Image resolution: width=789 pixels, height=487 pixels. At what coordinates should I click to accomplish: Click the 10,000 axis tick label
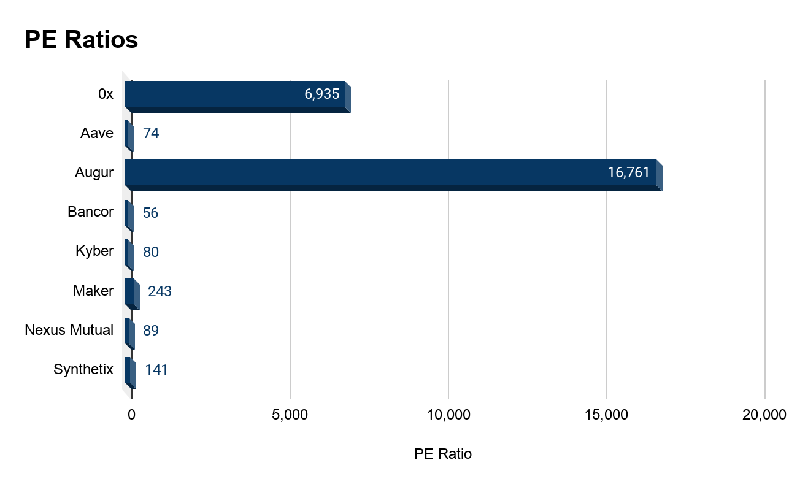[448, 415]
